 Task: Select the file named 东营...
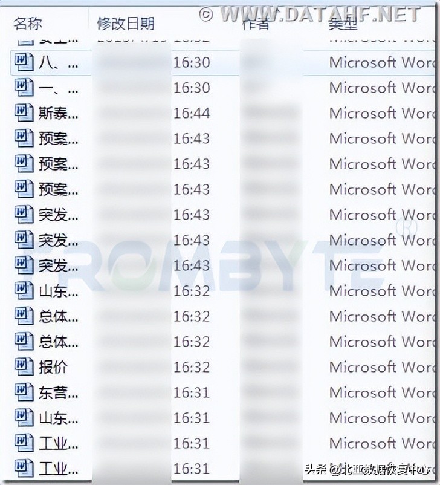pos(58,393)
